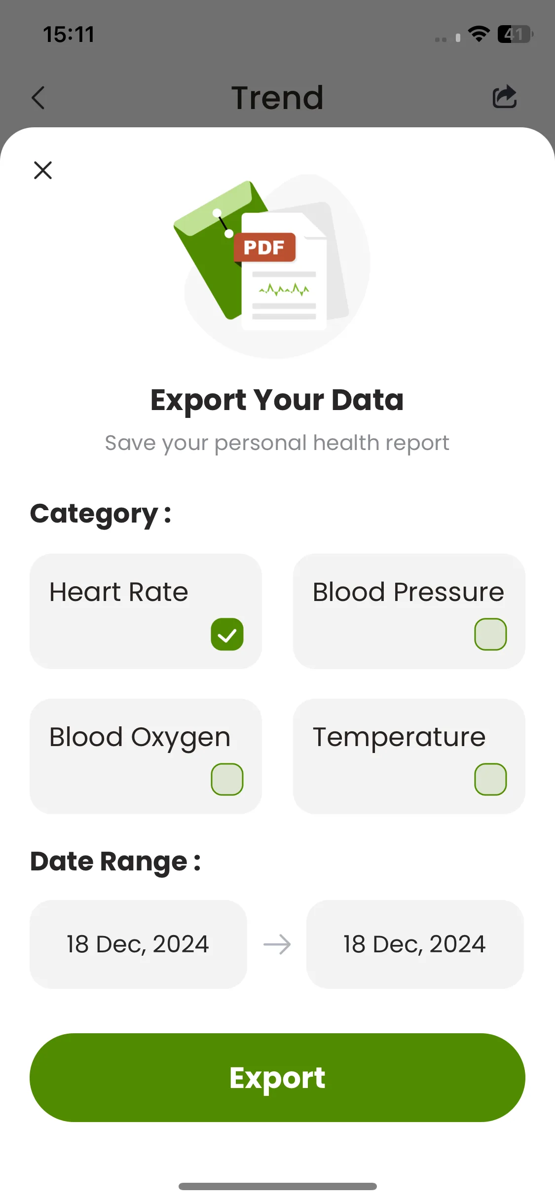Tap the Trend page title
Viewport: 555px width, 1202px height.
point(277,98)
